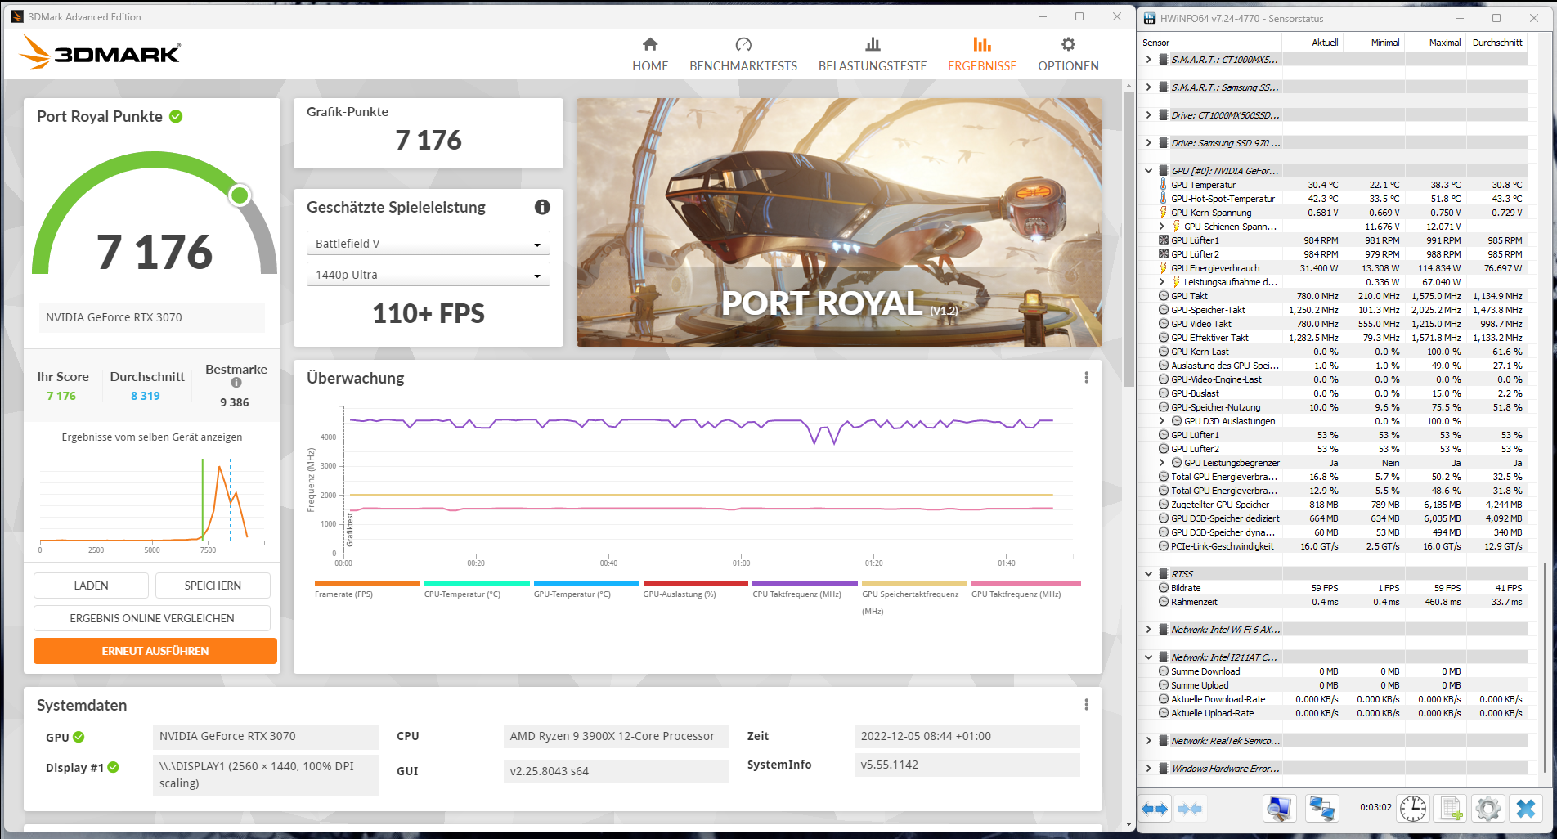Click the 3DMark title bar app icon
The width and height of the screenshot is (1557, 839).
click(17, 16)
